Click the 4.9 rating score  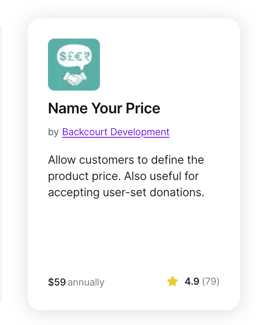pos(192,282)
